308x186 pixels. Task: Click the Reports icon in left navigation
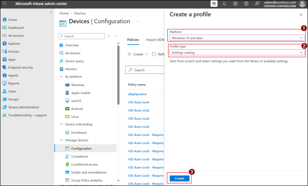4,83
